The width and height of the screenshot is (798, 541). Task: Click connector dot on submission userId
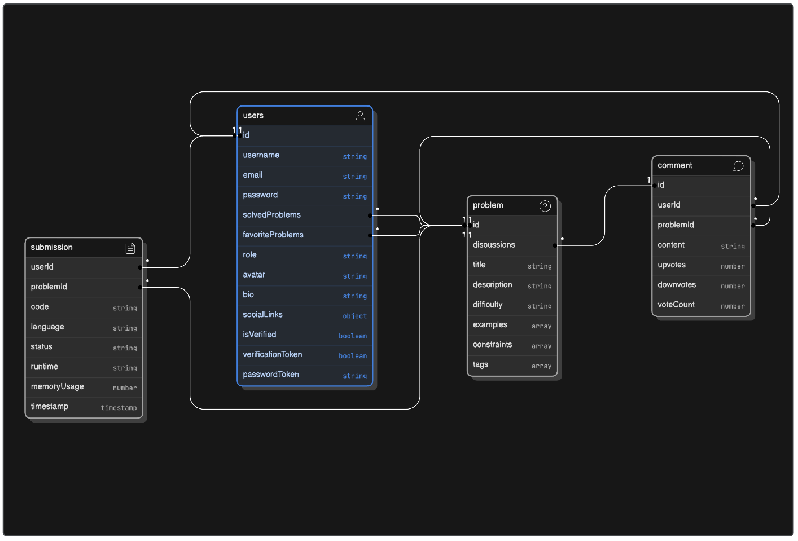(x=140, y=267)
